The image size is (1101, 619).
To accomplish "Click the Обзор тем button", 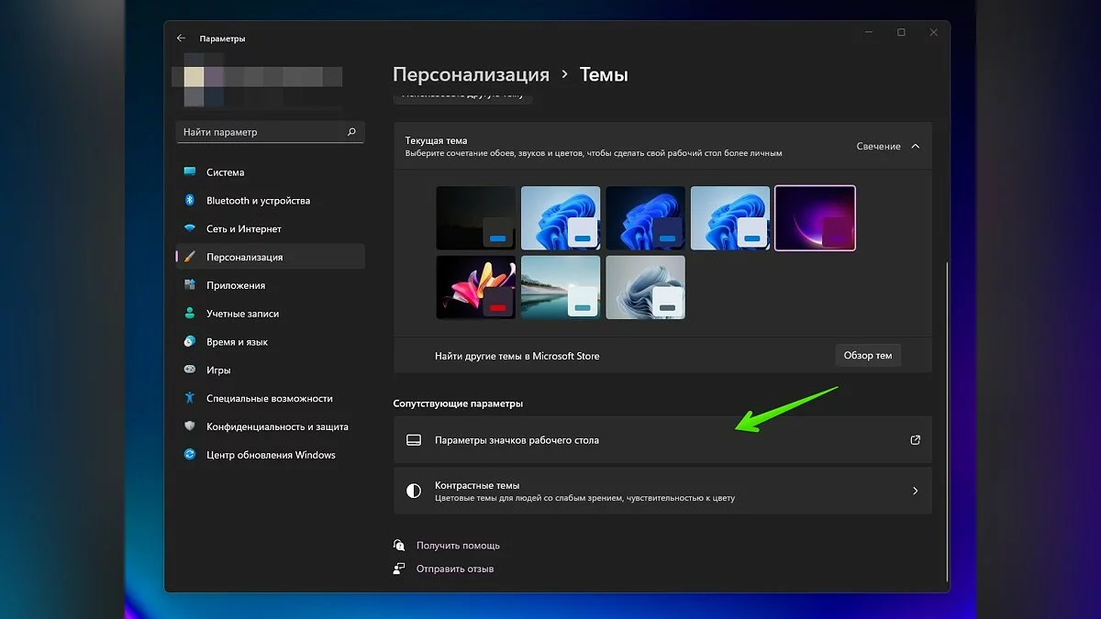I will (867, 356).
